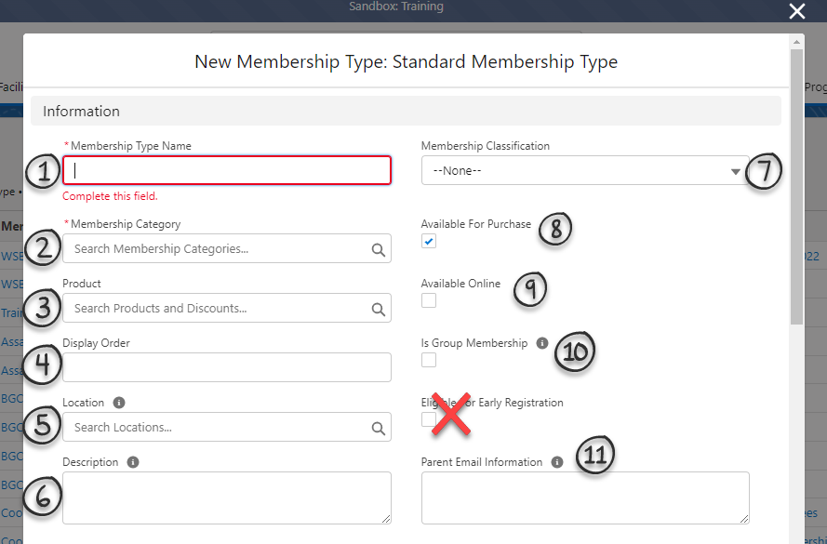View the info icon for Parent Email Information
The image size is (827, 544).
point(556,462)
